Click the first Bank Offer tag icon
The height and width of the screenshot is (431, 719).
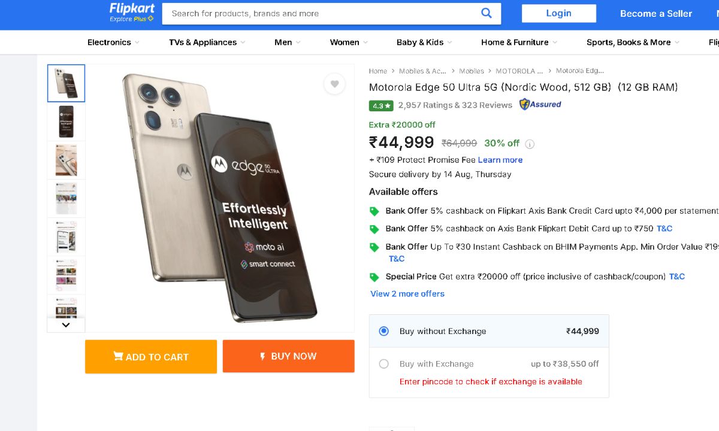pos(374,211)
